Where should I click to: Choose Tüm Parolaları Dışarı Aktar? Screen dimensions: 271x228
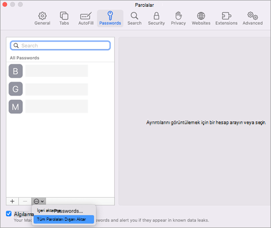64,219
